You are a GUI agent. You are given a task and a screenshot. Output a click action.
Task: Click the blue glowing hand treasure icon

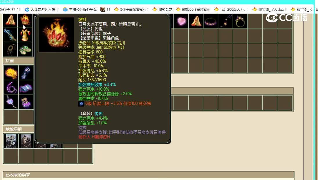click(26, 73)
